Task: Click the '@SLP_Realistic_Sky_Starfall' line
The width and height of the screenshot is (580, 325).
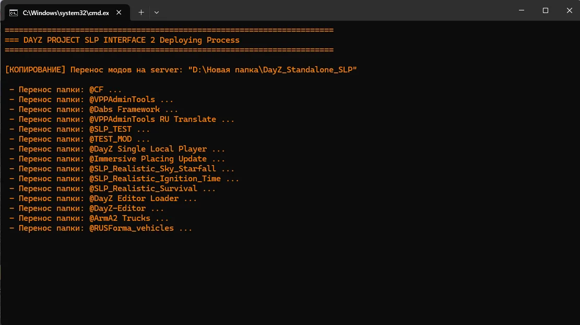Action: (x=122, y=169)
